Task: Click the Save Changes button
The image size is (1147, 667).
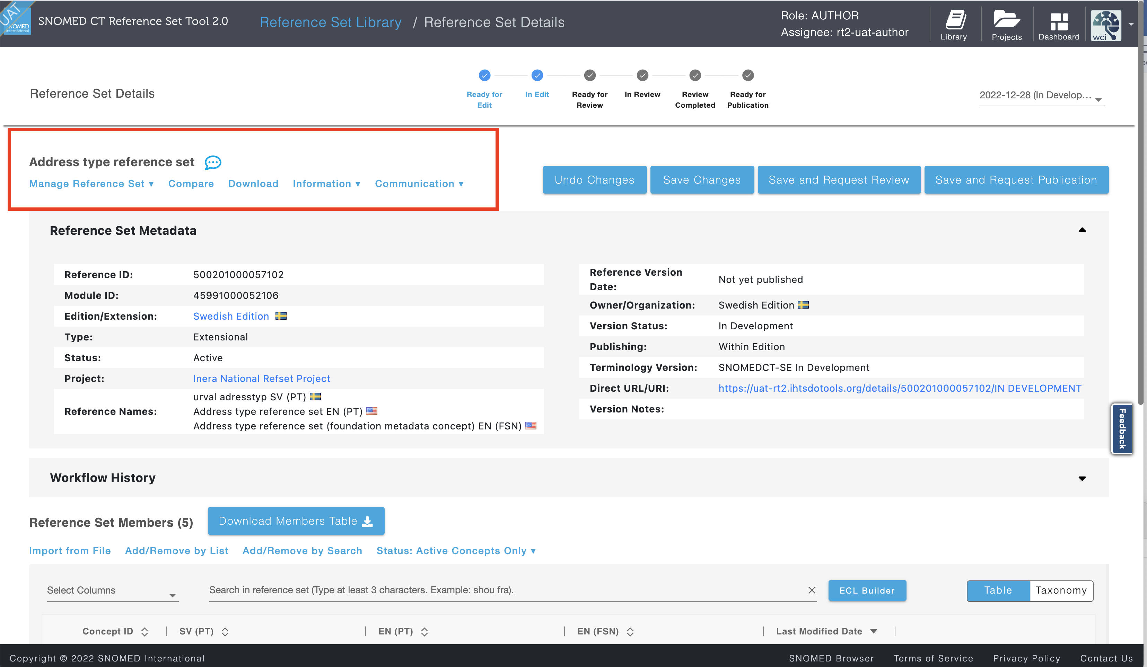Action: click(x=702, y=180)
